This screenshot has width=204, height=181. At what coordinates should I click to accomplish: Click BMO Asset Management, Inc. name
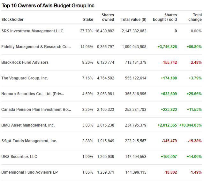(x=28, y=125)
